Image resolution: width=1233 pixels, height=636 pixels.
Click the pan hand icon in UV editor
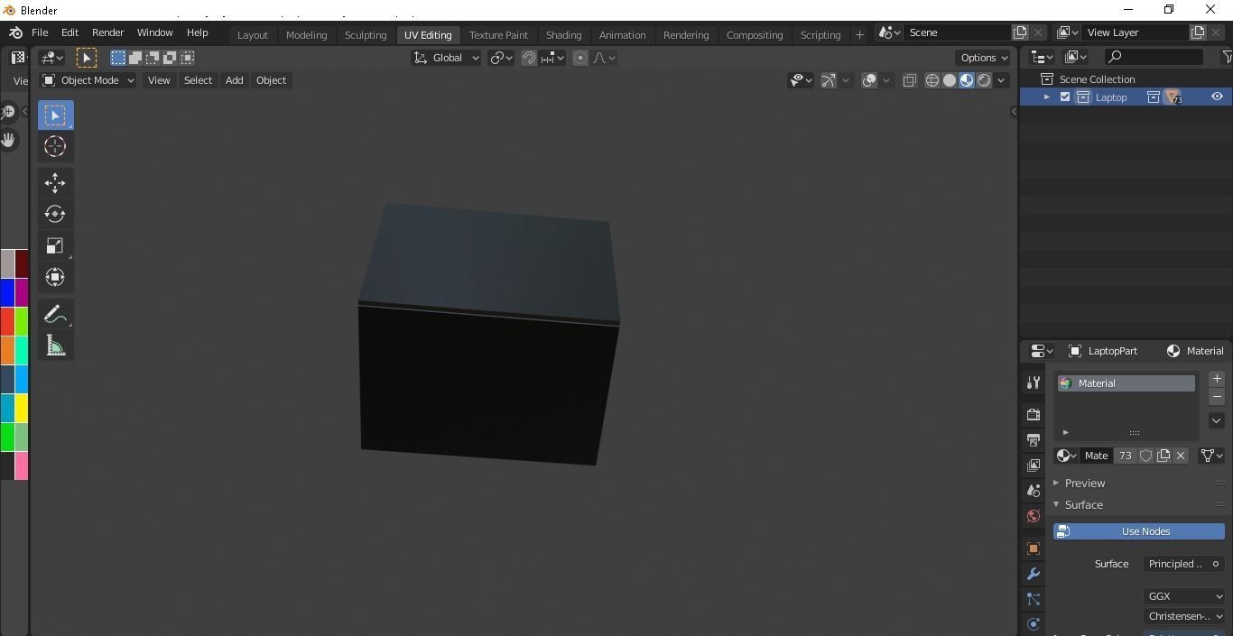(8, 140)
